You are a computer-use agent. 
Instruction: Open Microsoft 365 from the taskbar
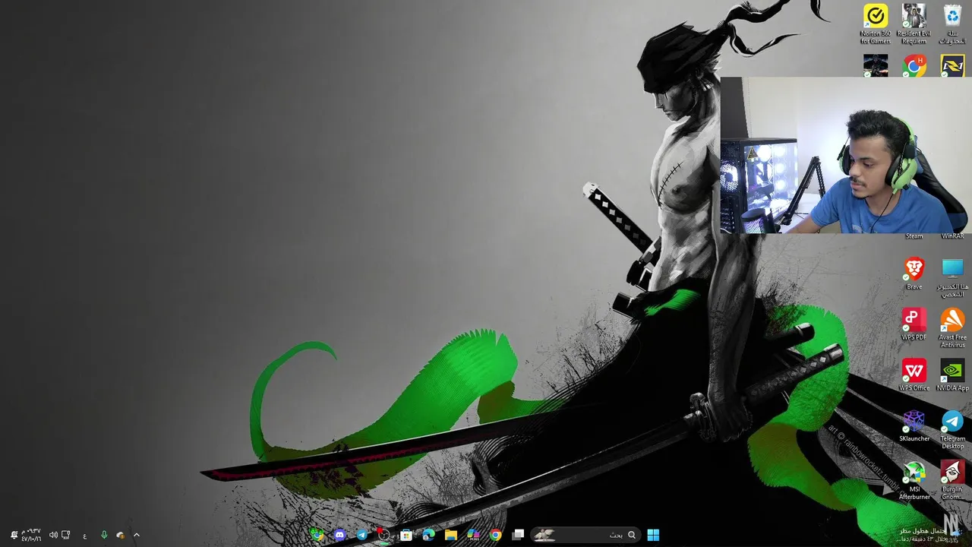tap(473, 535)
